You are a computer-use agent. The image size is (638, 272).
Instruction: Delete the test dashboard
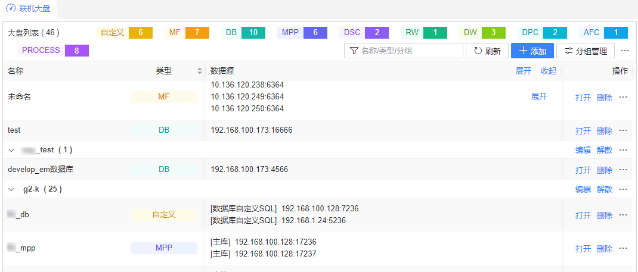[604, 130]
